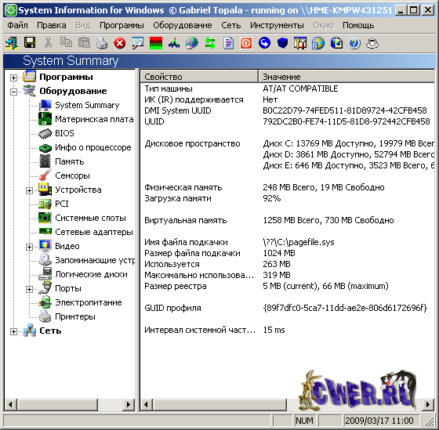Select Логические диски tree item
Screen dimensions: 439x430
tap(91, 274)
